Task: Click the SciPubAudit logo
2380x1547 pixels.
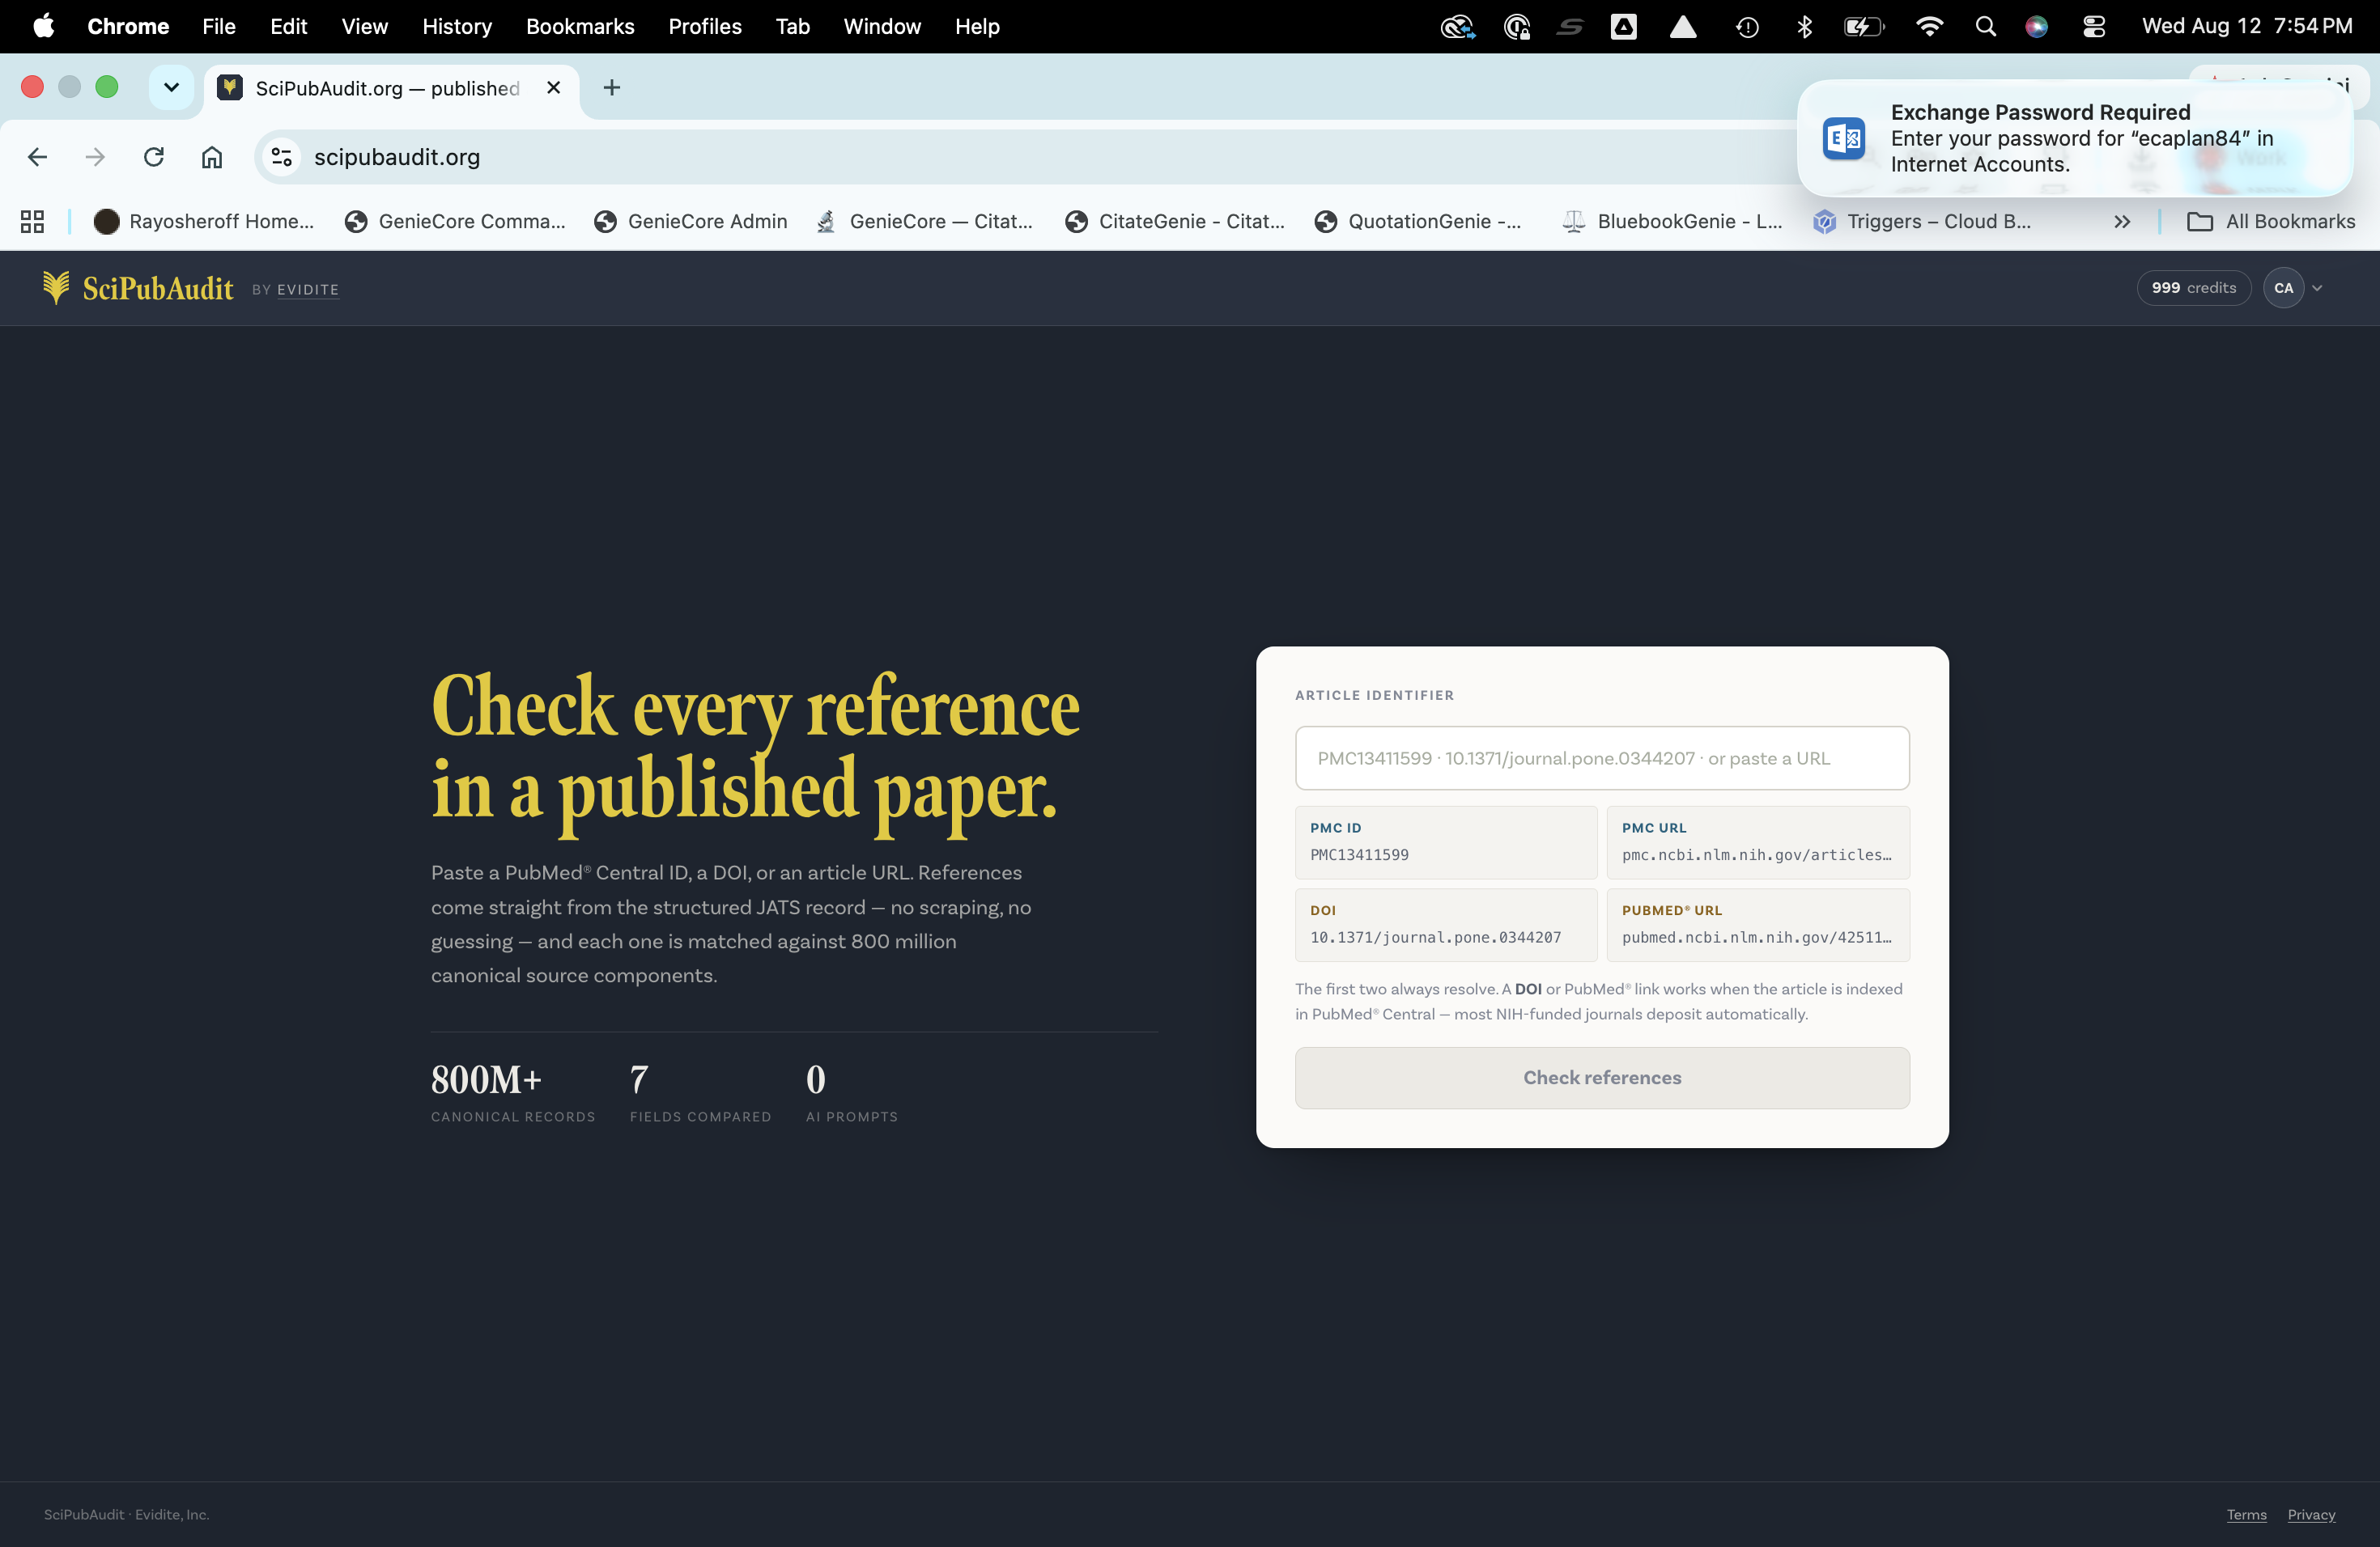Action: [138, 288]
